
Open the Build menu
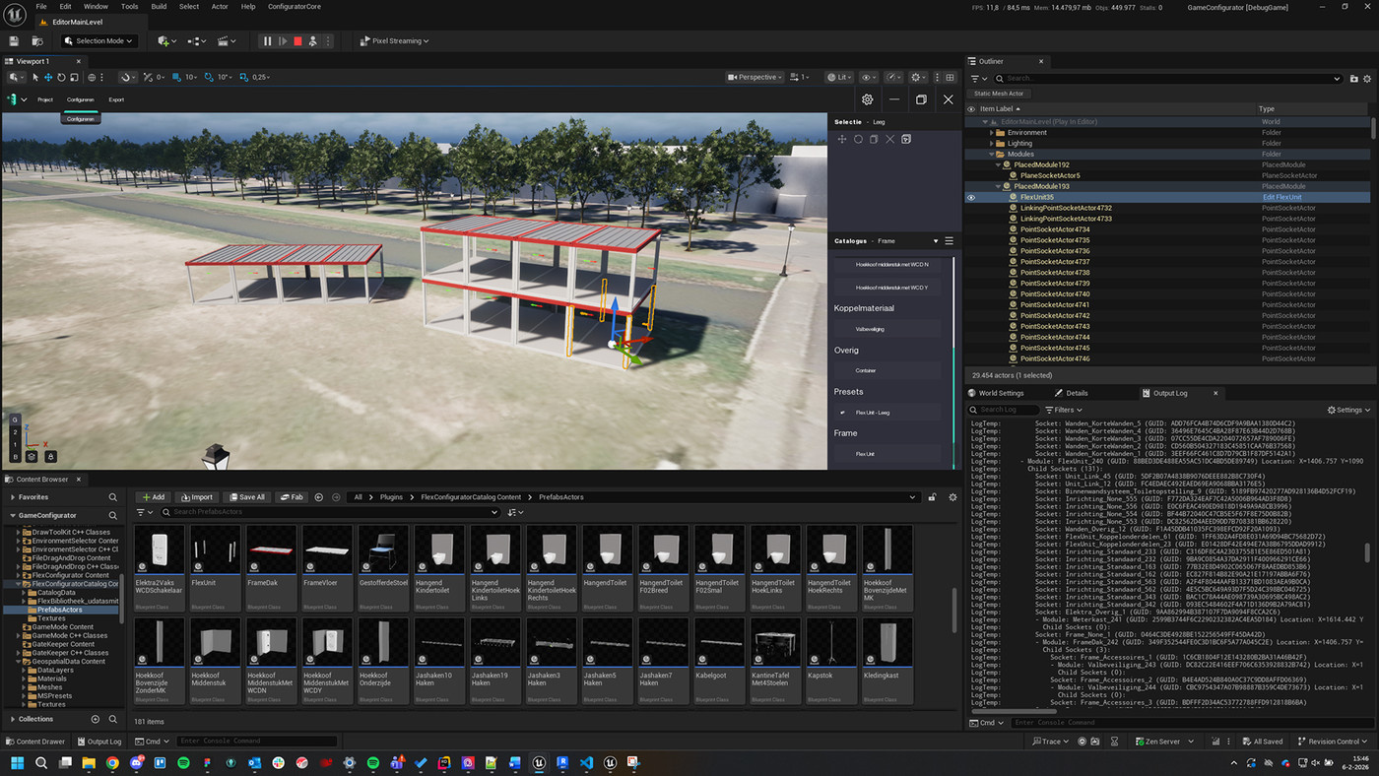pyautogui.click(x=159, y=6)
